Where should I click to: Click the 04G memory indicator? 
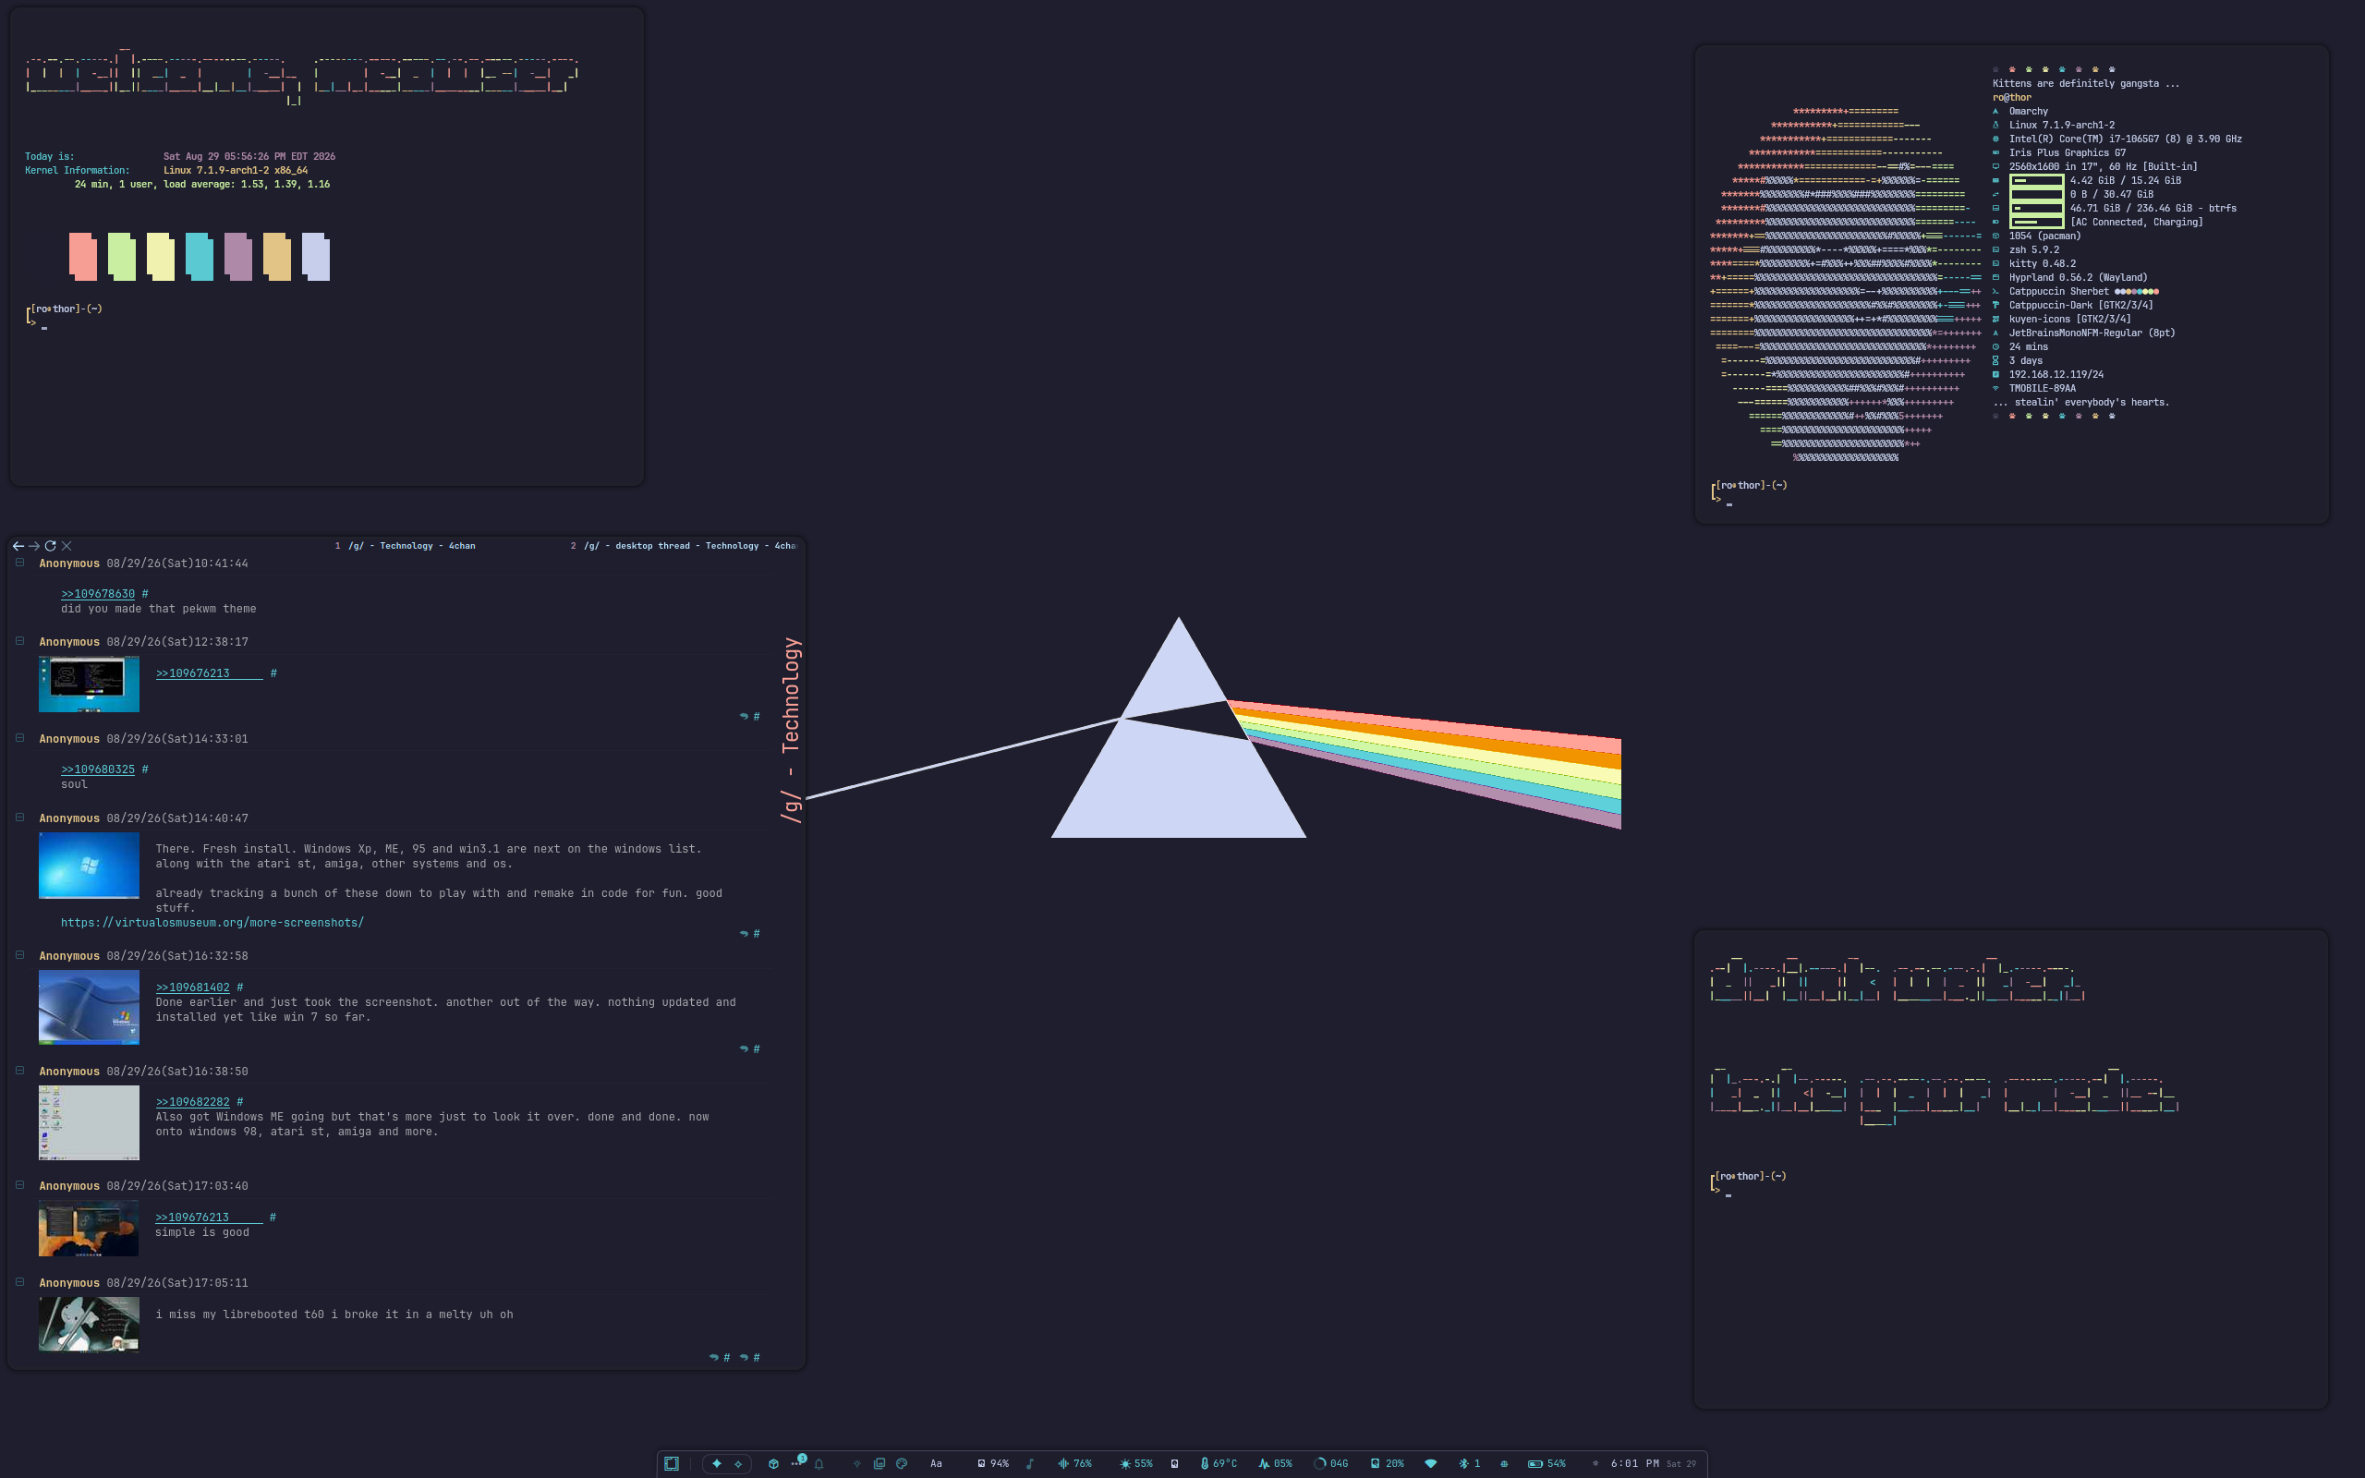[x=1331, y=1463]
